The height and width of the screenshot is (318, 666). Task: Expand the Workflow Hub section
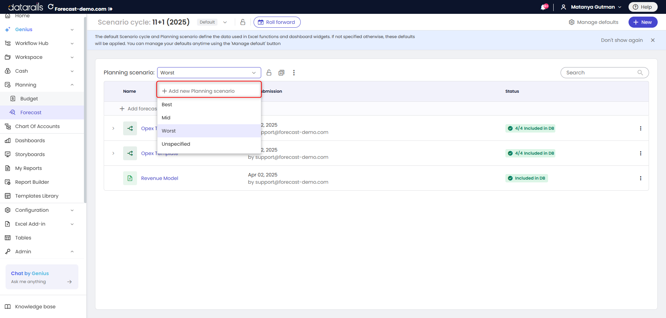[72, 44]
